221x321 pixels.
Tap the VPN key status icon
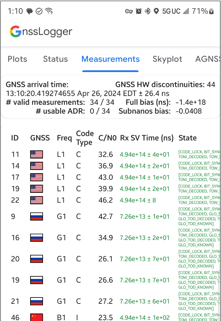pos(129,11)
